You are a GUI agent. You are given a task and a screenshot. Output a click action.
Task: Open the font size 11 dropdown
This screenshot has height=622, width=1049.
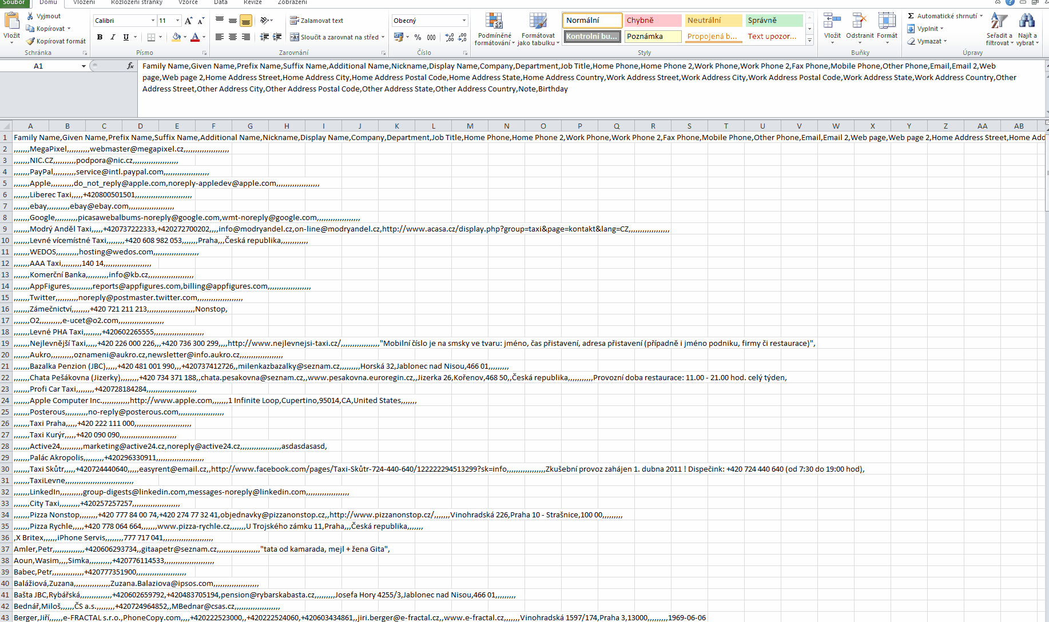[x=178, y=21]
